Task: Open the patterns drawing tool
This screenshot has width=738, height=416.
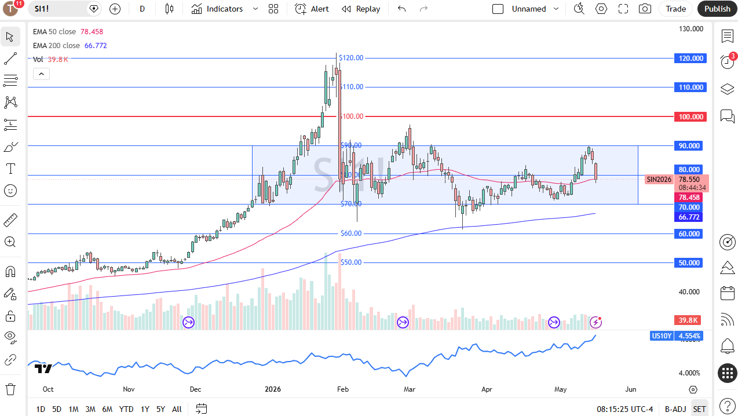Action: (x=10, y=103)
